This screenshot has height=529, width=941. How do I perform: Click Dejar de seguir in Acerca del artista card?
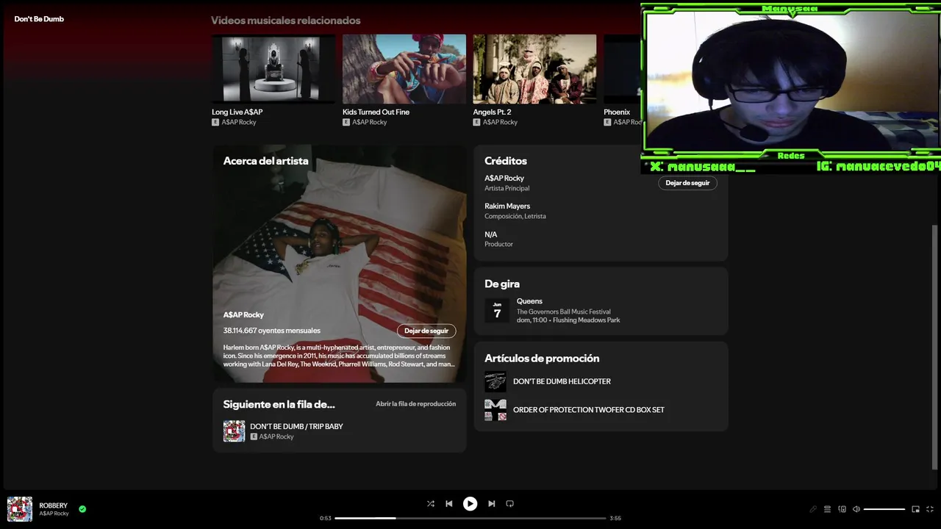coord(426,331)
